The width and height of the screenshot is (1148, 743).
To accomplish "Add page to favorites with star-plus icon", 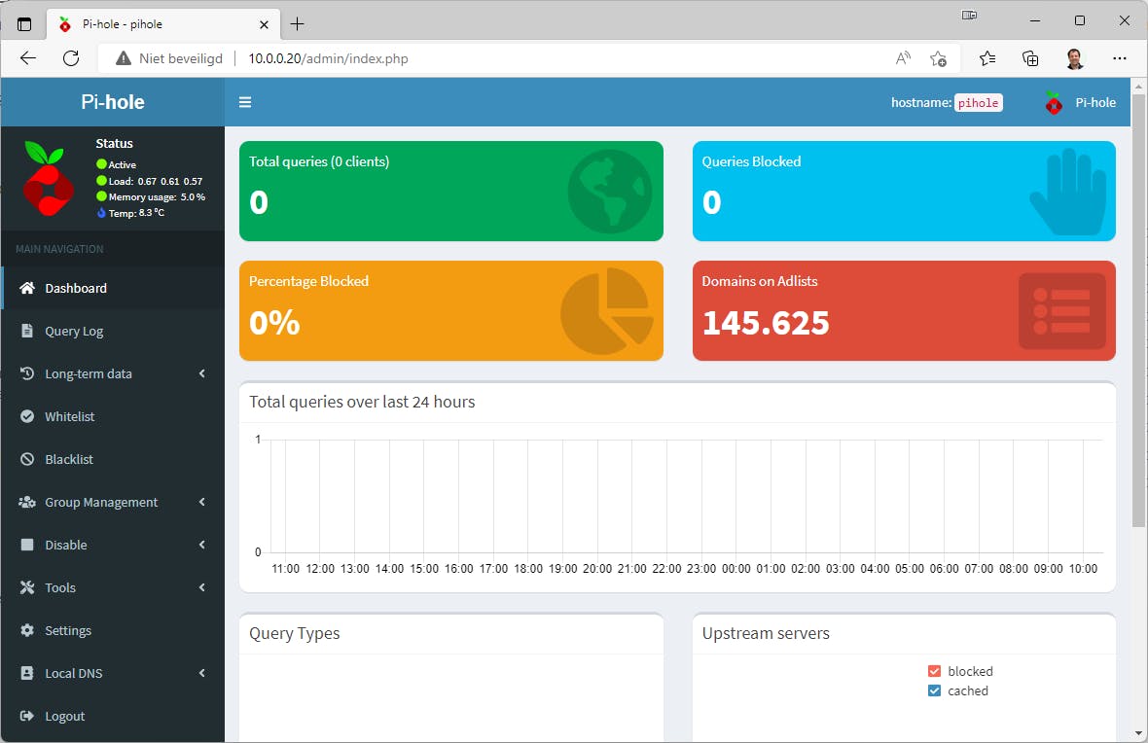I will pos(938,58).
